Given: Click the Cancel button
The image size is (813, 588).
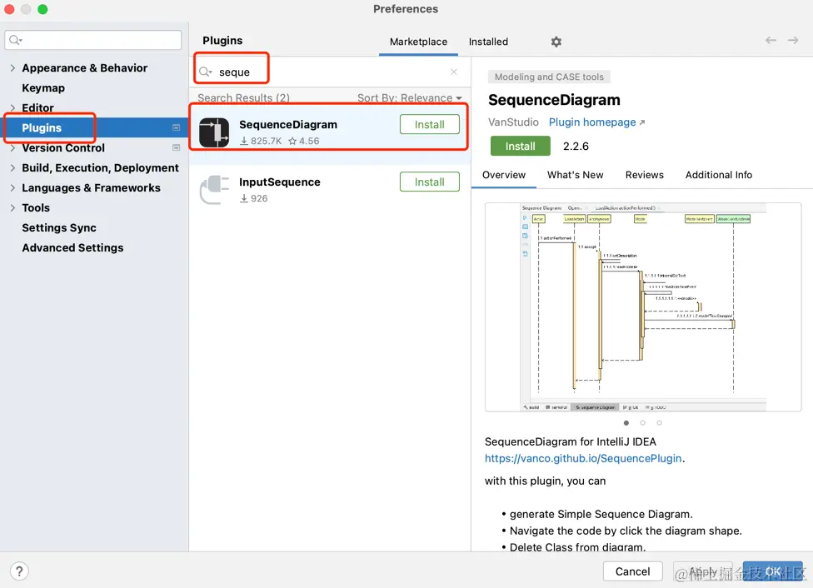Looking at the screenshot, I should click(x=632, y=571).
